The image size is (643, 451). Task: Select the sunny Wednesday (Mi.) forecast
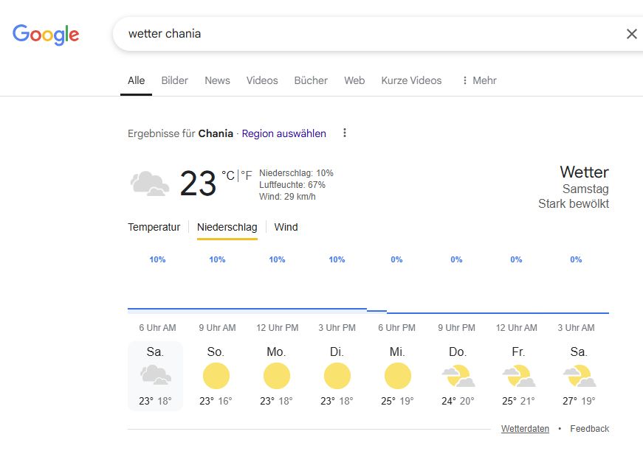(x=397, y=376)
